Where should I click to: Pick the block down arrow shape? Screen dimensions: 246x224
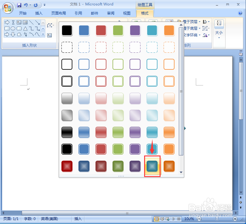[x=13, y=34]
